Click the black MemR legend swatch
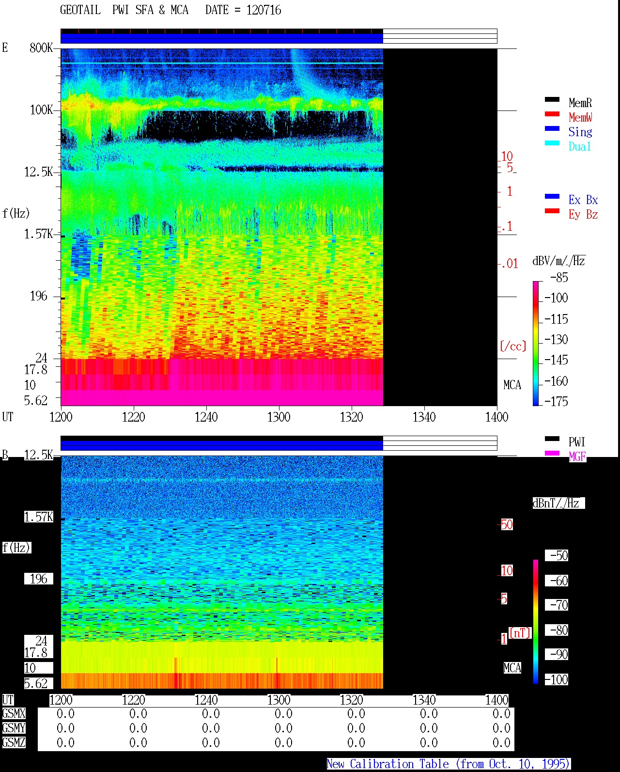This screenshot has height=772, width=620. tap(552, 100)
